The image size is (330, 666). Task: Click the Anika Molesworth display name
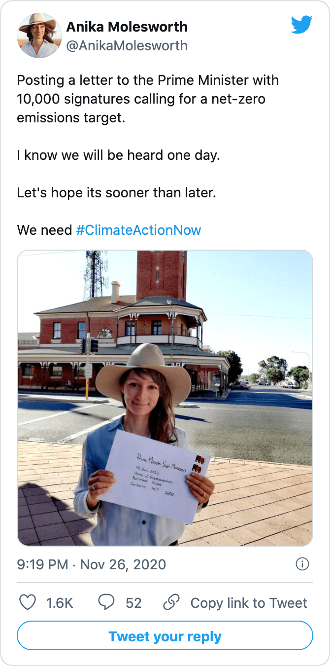[127, 27]
